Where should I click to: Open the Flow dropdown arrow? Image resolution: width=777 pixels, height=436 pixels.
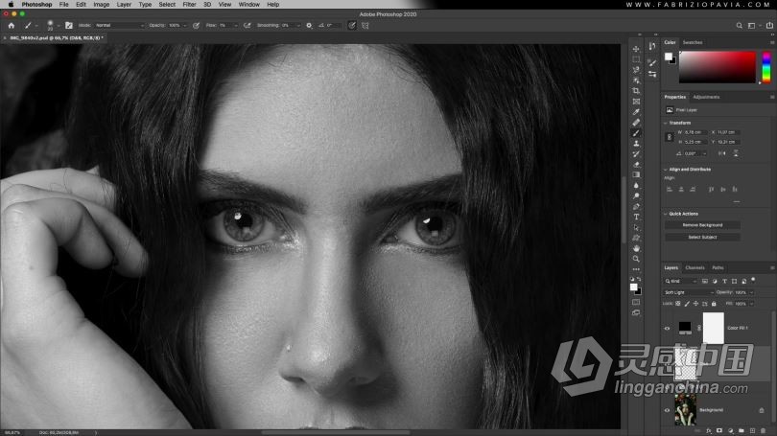tap(235, 25)
